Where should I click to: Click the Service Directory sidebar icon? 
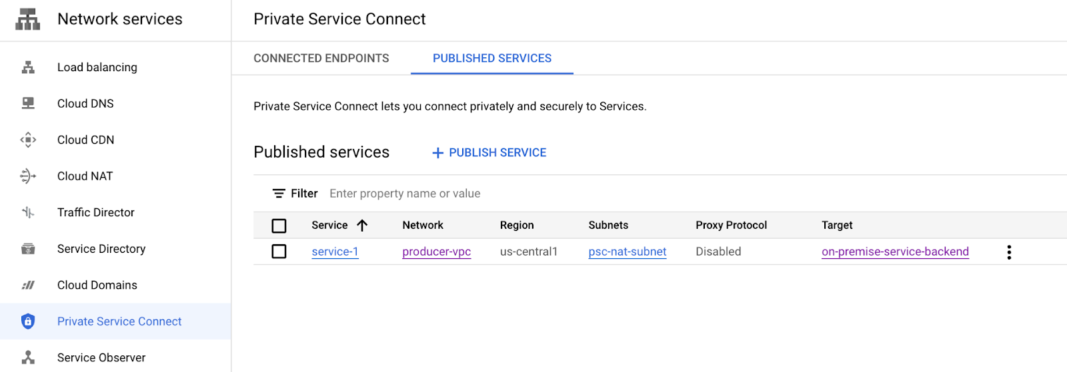(28, 249)
